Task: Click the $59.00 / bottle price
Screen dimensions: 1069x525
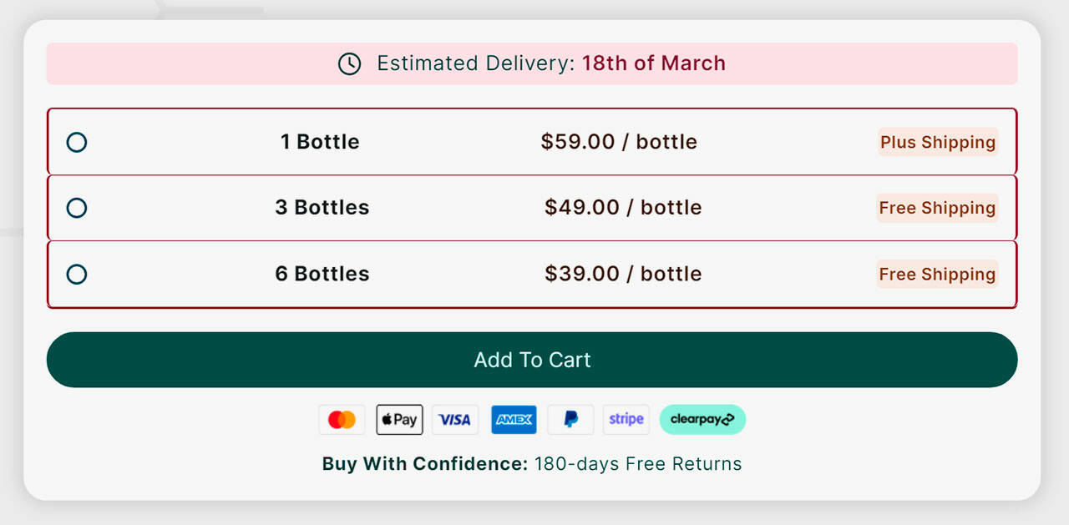Action: click(x=619, y=142)
